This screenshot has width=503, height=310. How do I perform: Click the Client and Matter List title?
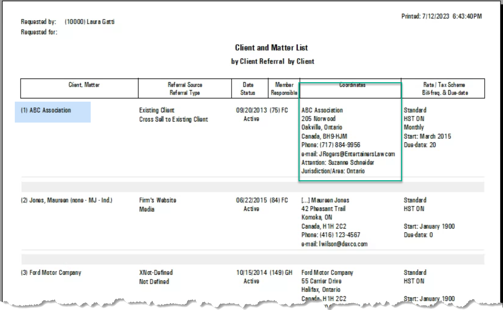(x=271, y=48)
